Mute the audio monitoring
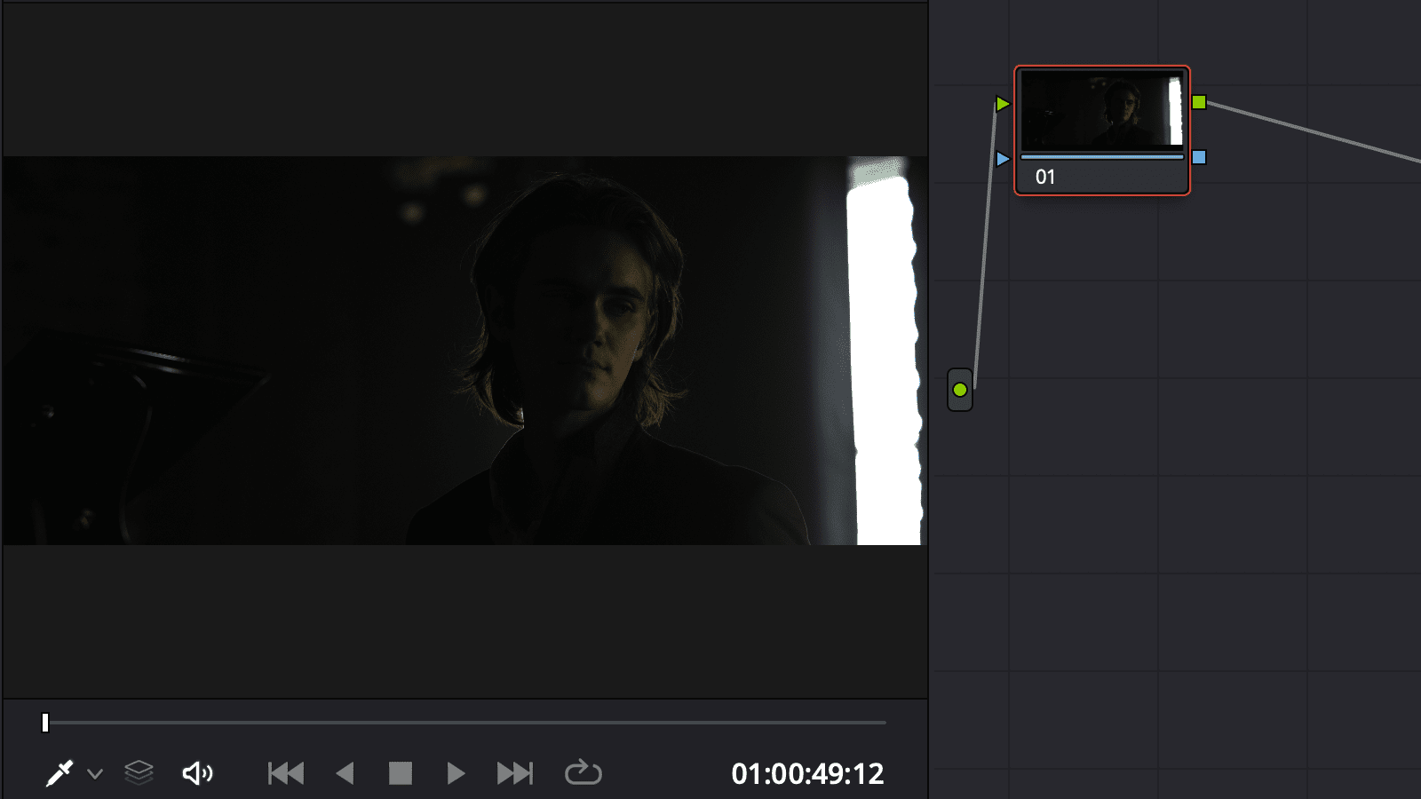The height and width of the screenshot is (799, 1421). click(197, 772)
